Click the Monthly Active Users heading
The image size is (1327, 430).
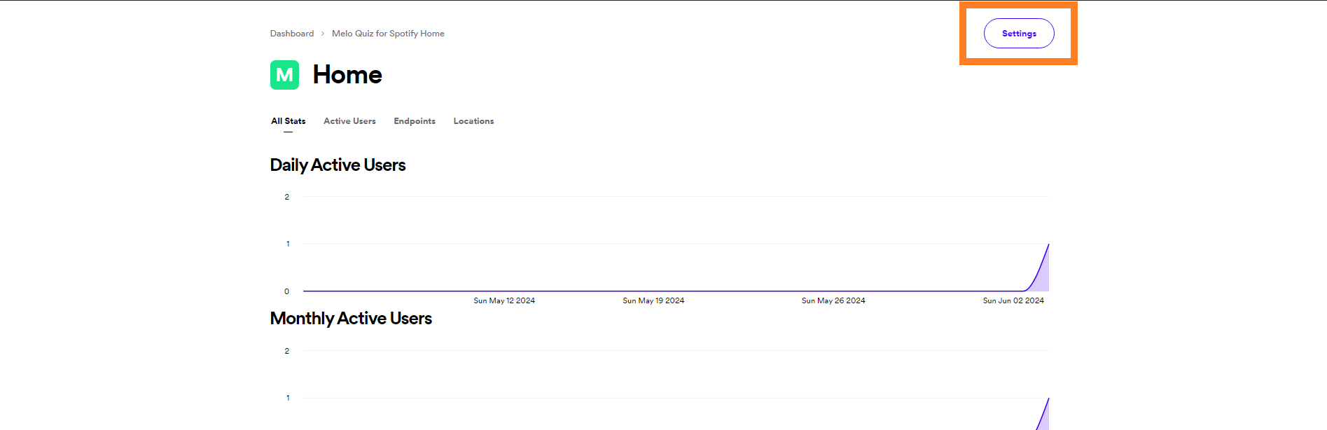pyautogui.click(x=351, y=319)
